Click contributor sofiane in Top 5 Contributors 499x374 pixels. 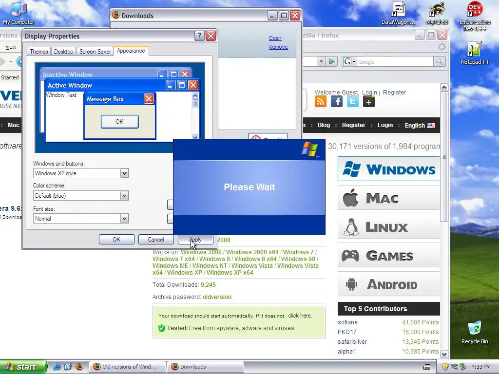click(347, 322)
